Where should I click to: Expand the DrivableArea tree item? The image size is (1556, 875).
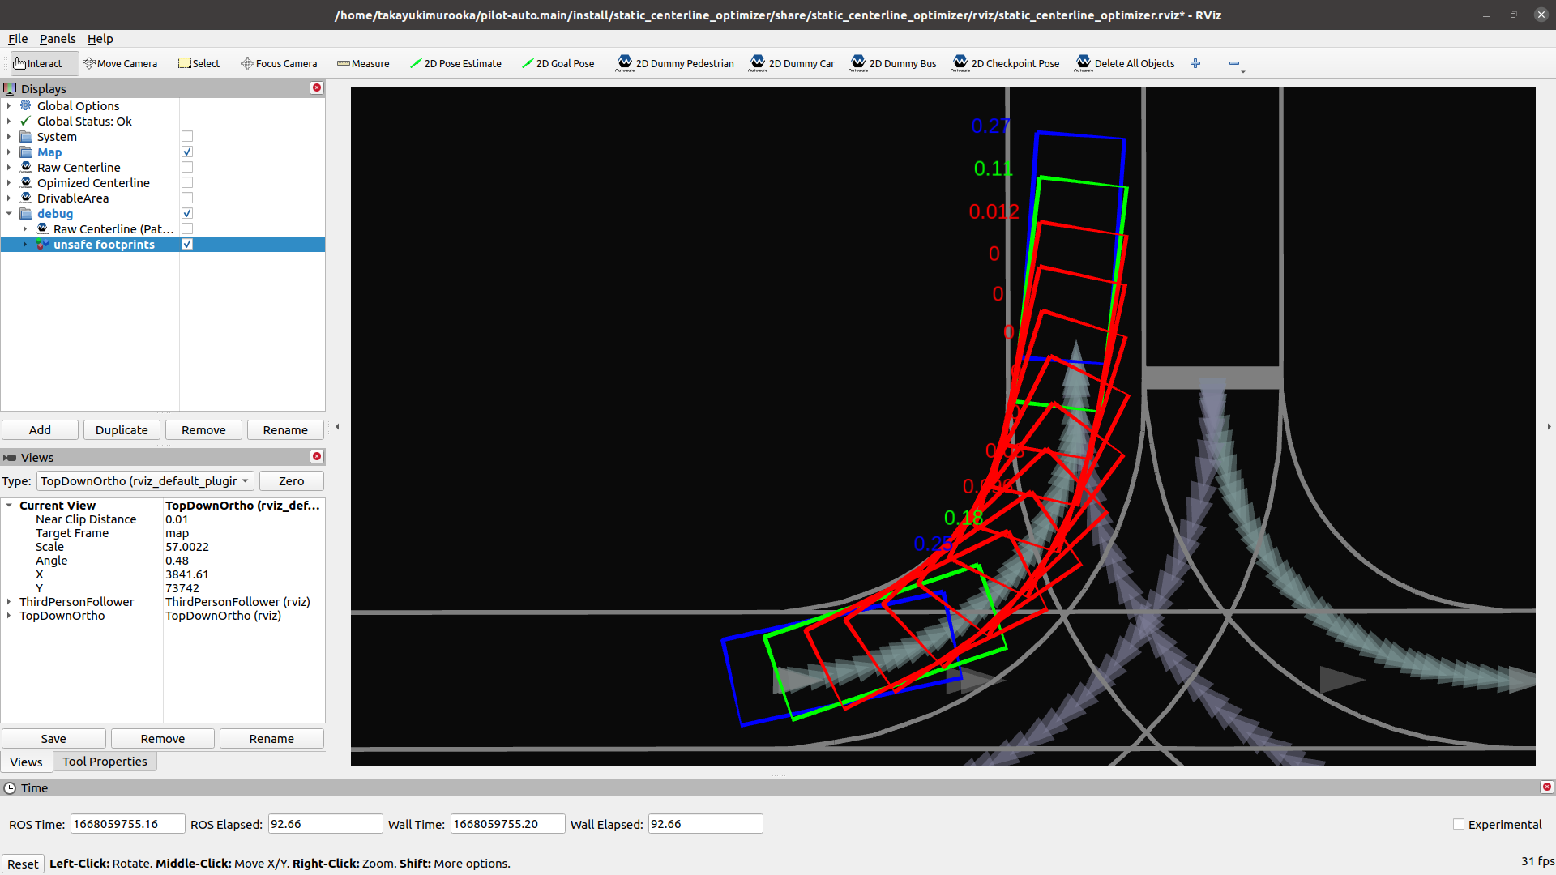coord(9,198)
